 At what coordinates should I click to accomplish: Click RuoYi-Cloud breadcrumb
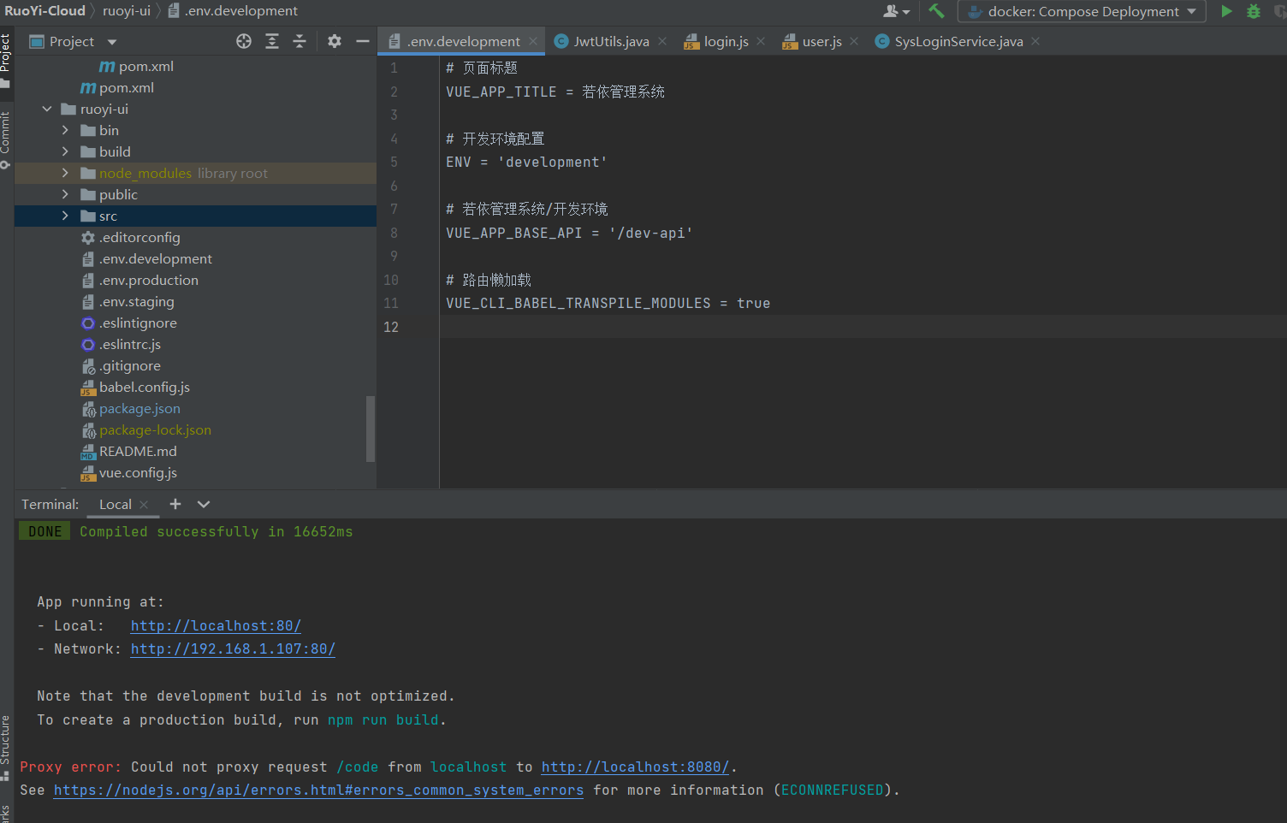(x=45, y=11)
